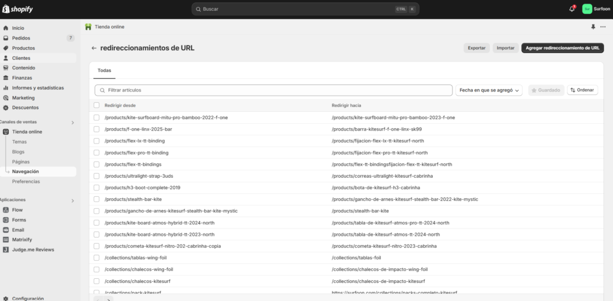Click the Matrixify app icon
Viewport: 613px width, 301px height.
(x=6, y=239)
